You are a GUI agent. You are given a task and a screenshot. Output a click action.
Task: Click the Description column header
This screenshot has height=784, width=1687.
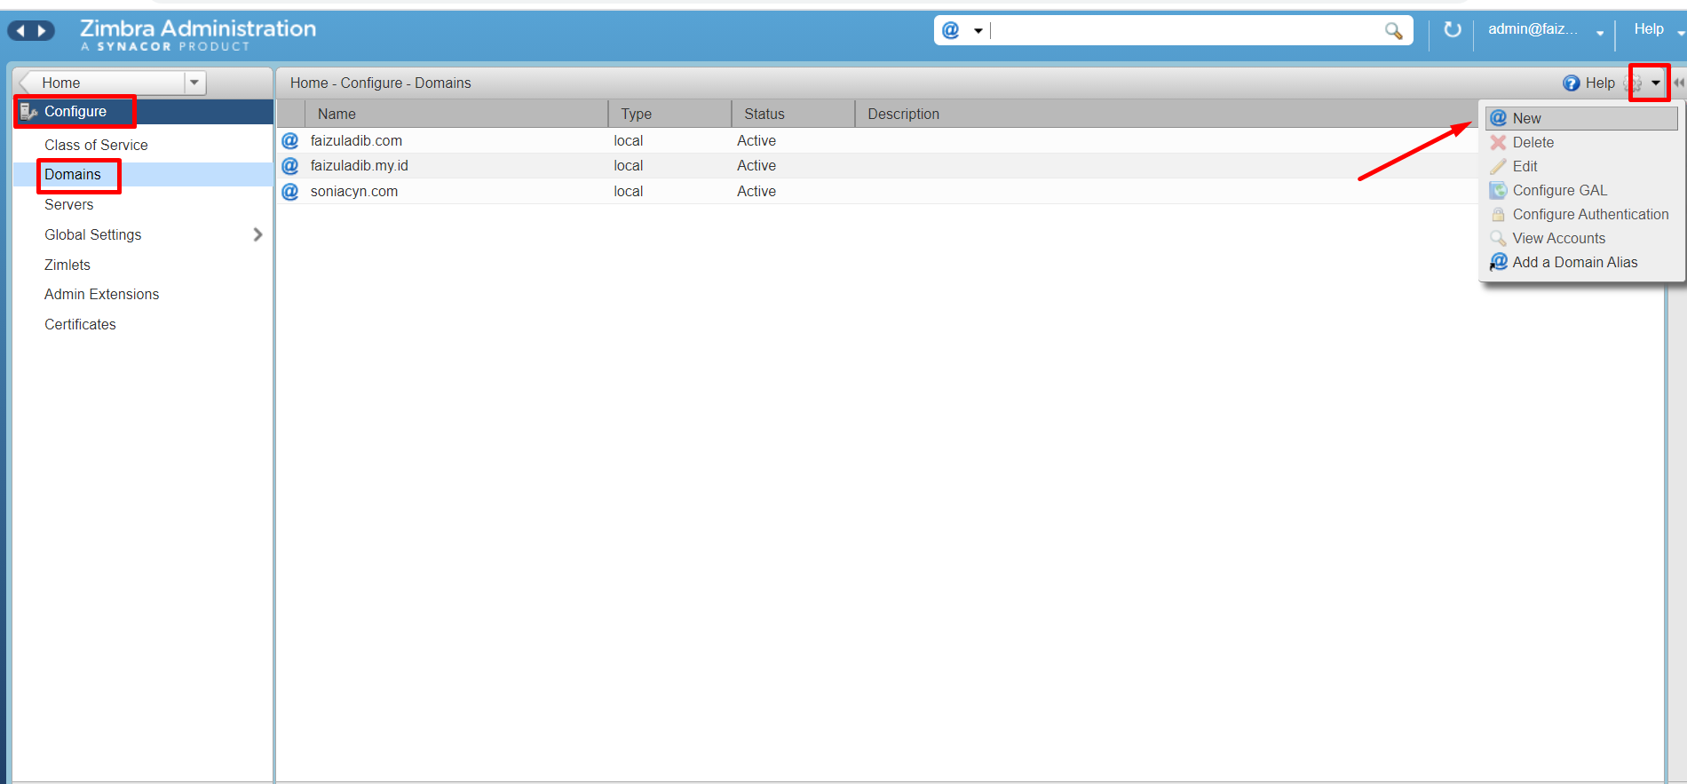coord(1166,114)
